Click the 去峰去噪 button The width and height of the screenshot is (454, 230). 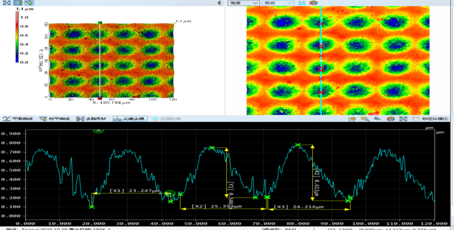130,119
